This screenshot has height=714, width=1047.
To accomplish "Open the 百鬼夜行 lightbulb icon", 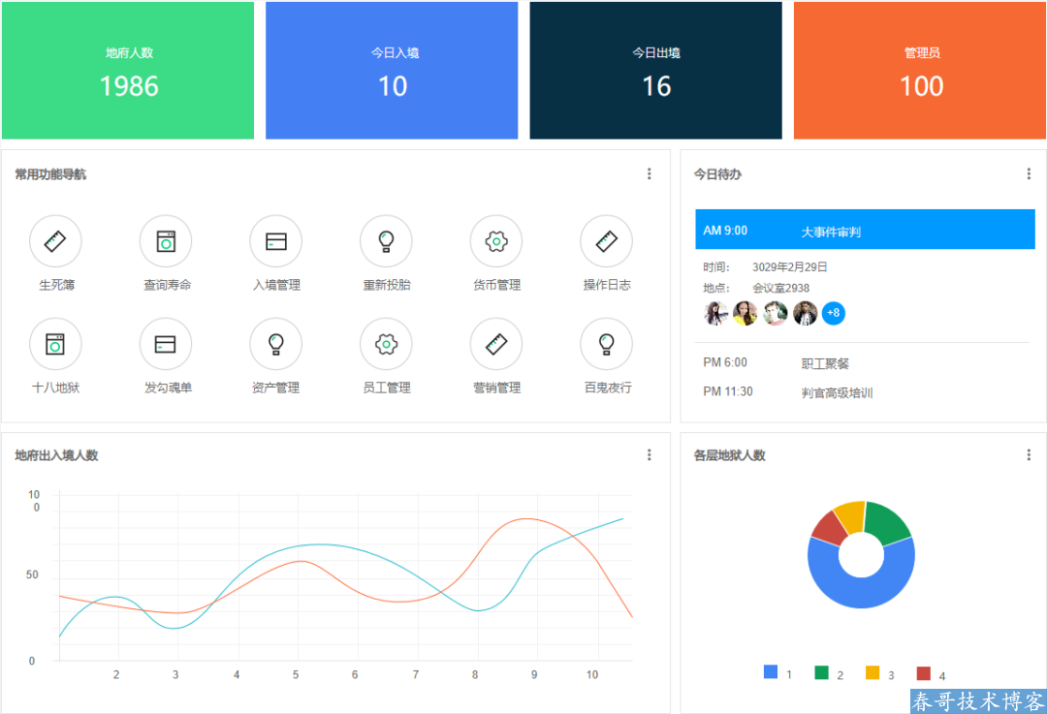I will tap(606, 344).
